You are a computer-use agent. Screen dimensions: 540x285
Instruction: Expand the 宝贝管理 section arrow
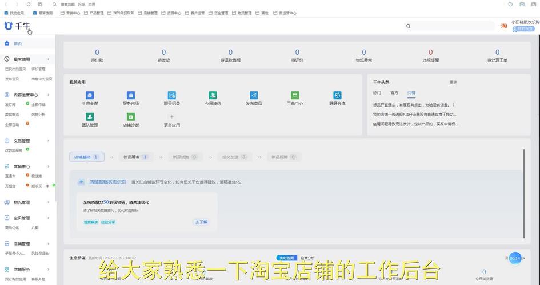point(48,218)
